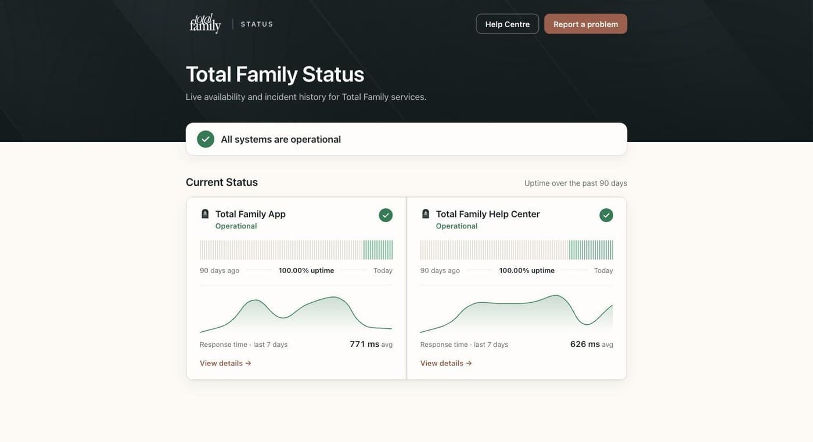Open View details for Total Family App
Screen dimensions: 813x442
pyautogui.click(x=225, y=363)
